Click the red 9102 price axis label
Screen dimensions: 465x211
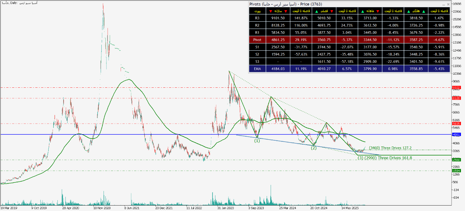point(456,87)
